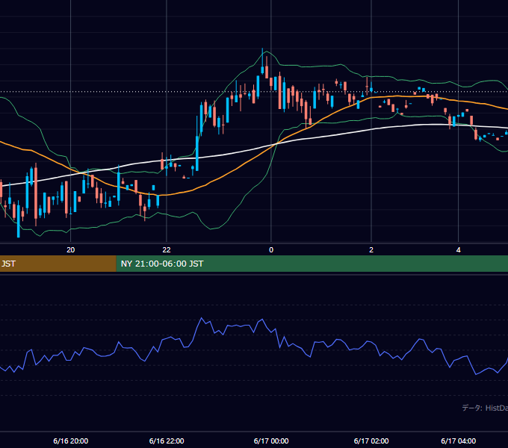This screenshot has height=448, width=508.
Task: Click the orange JST session bar segment
Action: point(58,264)
